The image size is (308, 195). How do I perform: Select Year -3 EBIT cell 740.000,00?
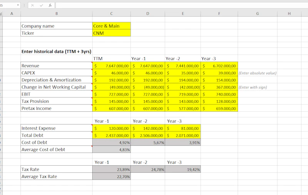219,94
